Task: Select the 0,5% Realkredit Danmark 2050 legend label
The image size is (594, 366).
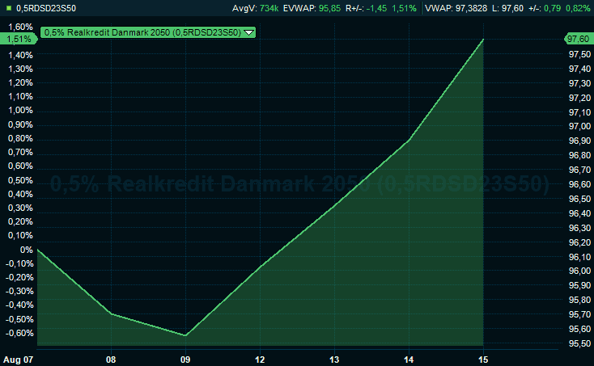Action: pos(142,33)
